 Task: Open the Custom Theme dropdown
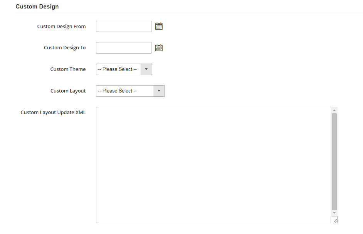[124, 69]
